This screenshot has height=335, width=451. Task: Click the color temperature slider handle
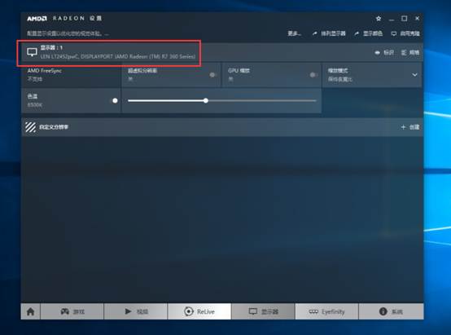206,100
